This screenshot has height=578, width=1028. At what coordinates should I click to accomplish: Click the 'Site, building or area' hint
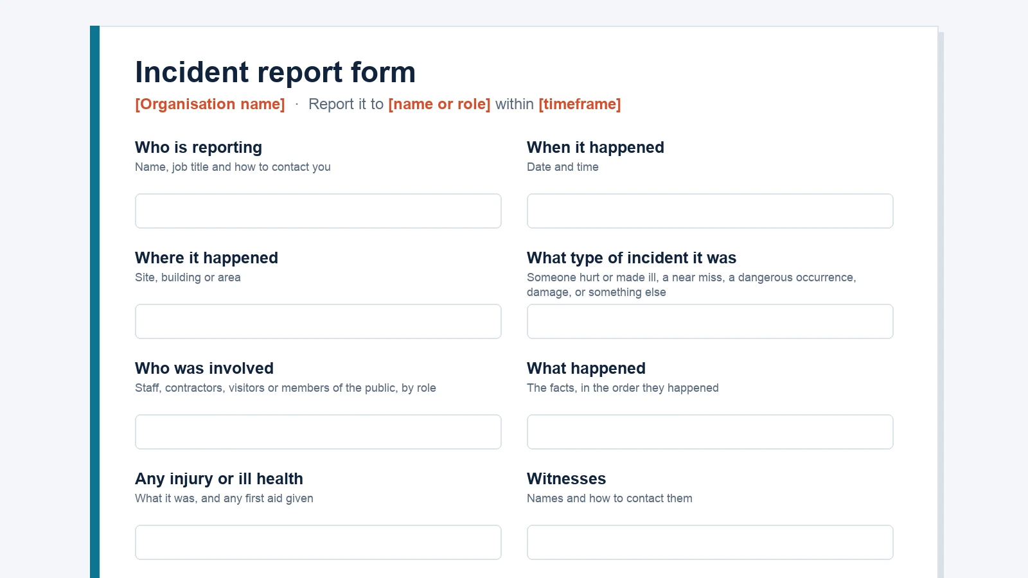[x=188, y=277]
